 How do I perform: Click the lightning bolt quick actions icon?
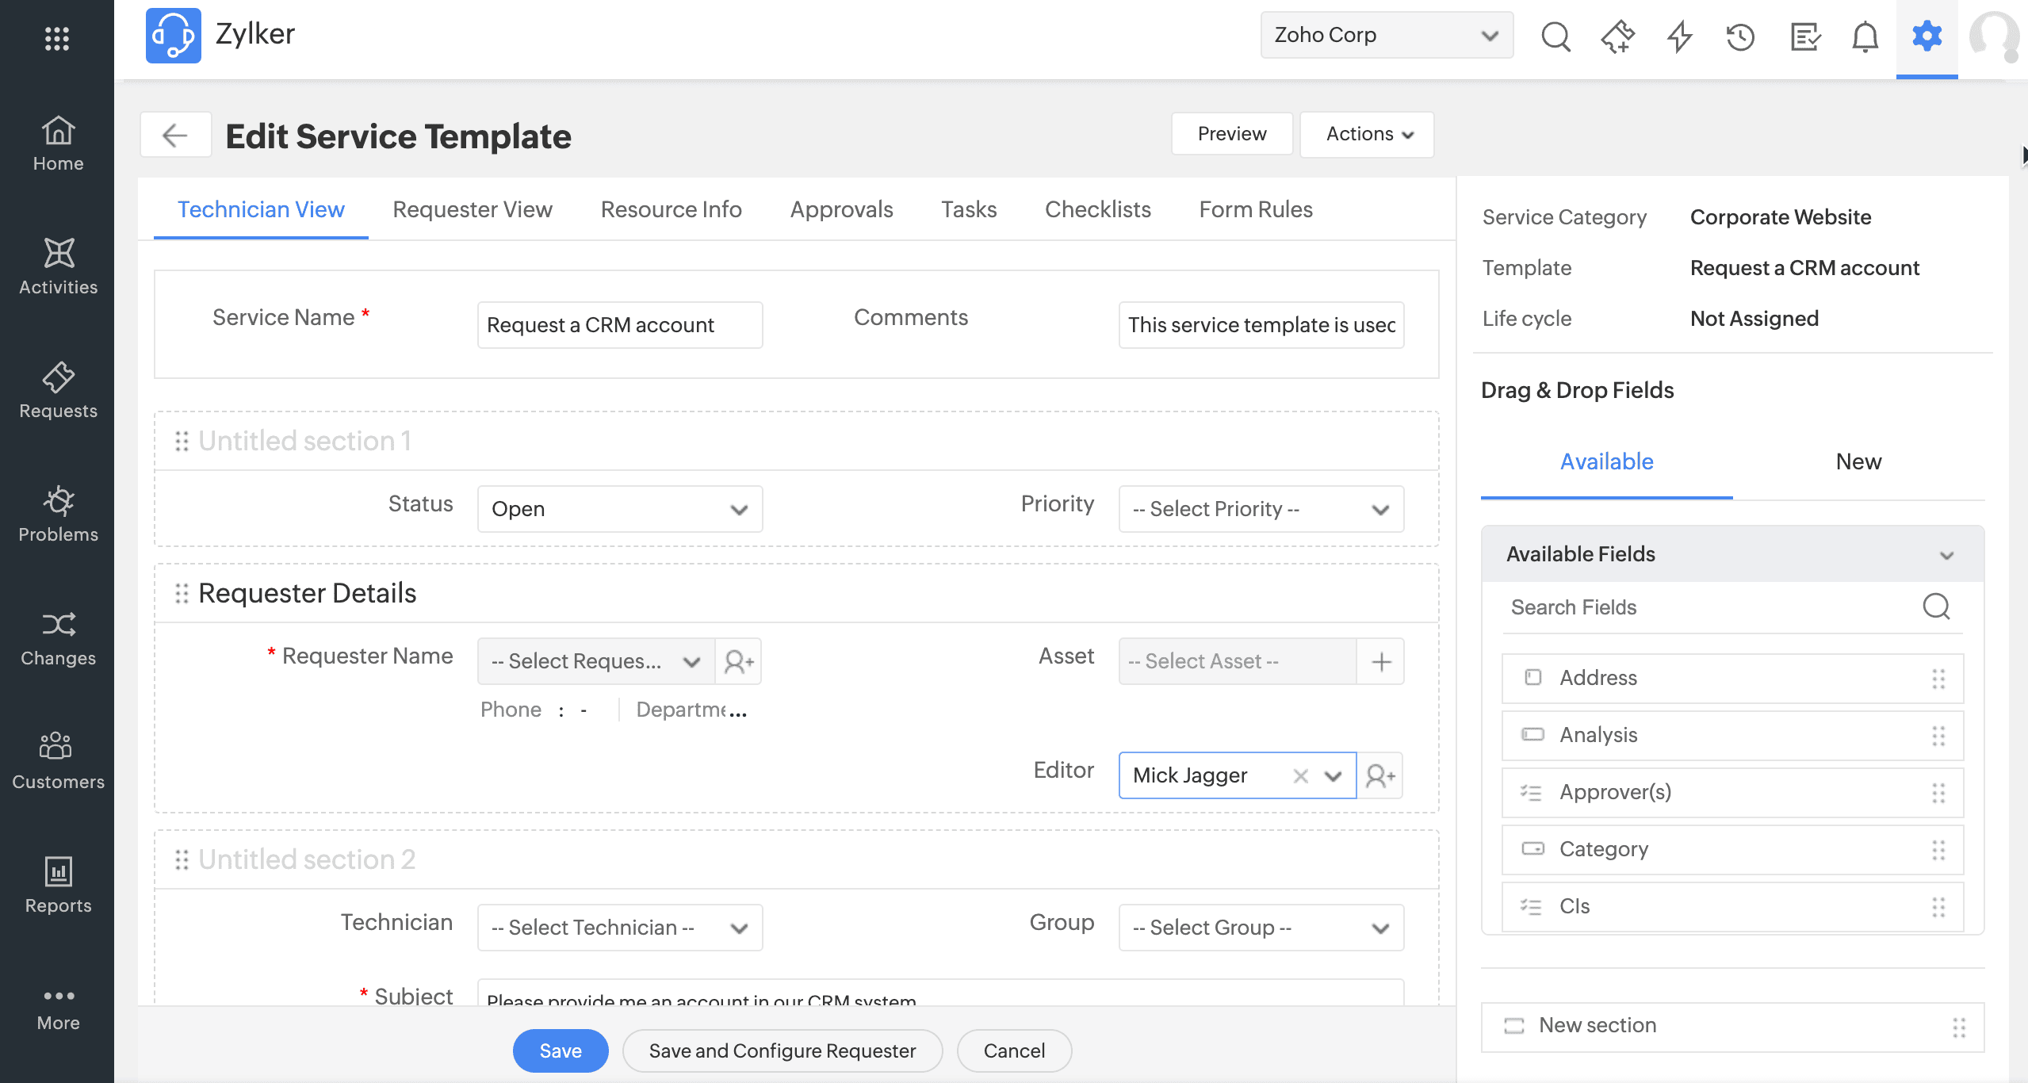tap(1679, 36)
